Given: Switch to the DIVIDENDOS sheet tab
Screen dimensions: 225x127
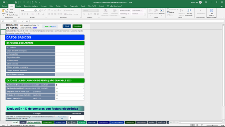Looking at the screenshot, I should (x=103, y=122).
